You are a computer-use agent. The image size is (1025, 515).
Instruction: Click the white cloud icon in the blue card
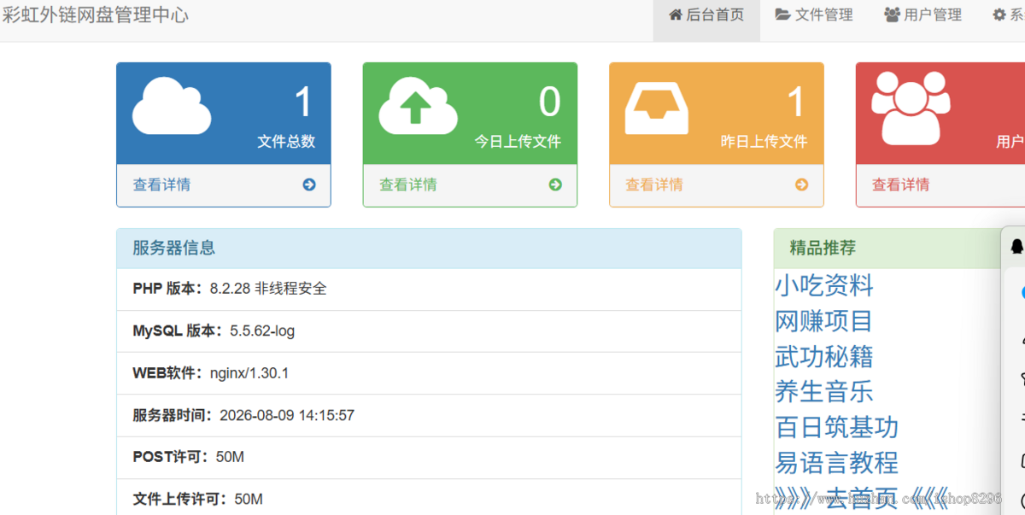click(172, 106)
